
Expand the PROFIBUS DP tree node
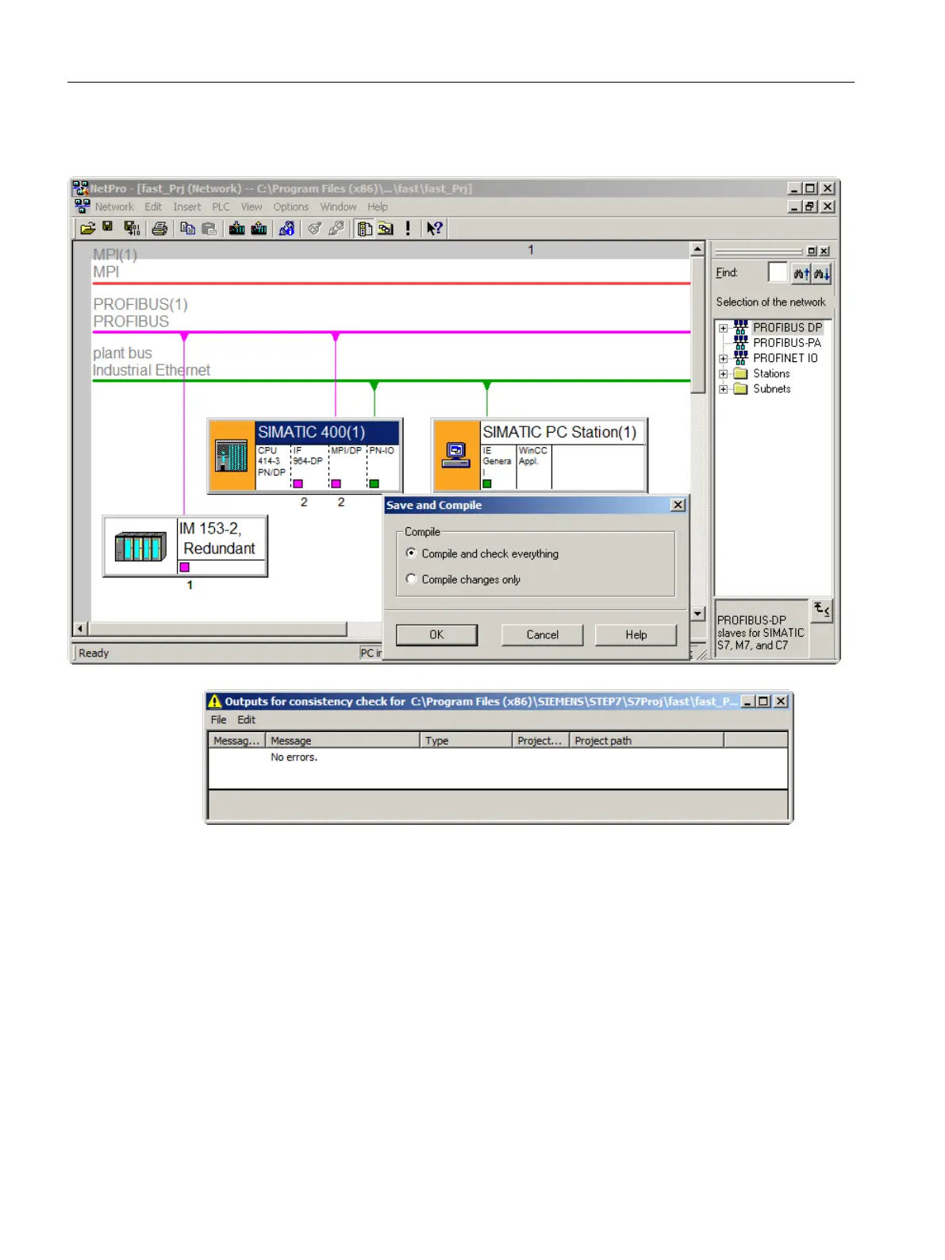point(723,328)
